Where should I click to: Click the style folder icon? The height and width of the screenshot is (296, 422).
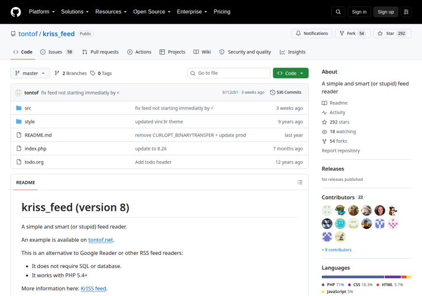[19, 121]
